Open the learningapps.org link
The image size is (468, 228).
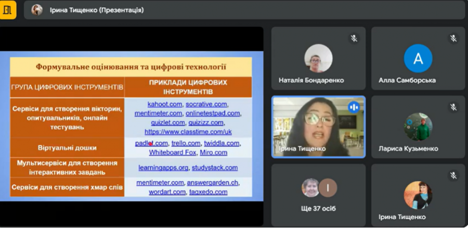[x=163, y=168]
